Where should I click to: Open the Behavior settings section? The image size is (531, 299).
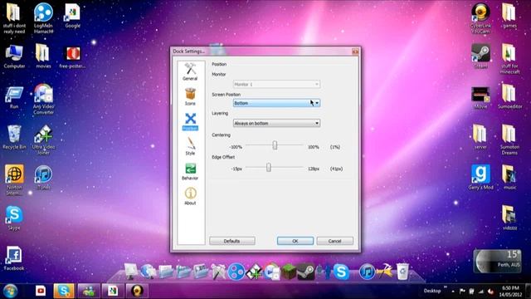[x=190, y=172]
